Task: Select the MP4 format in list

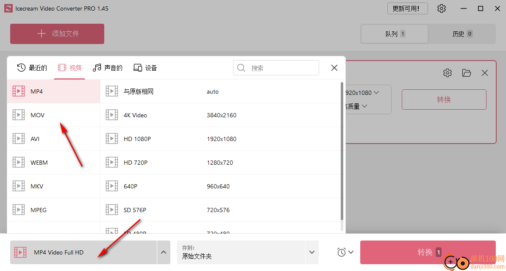Action: pos(53,91)
